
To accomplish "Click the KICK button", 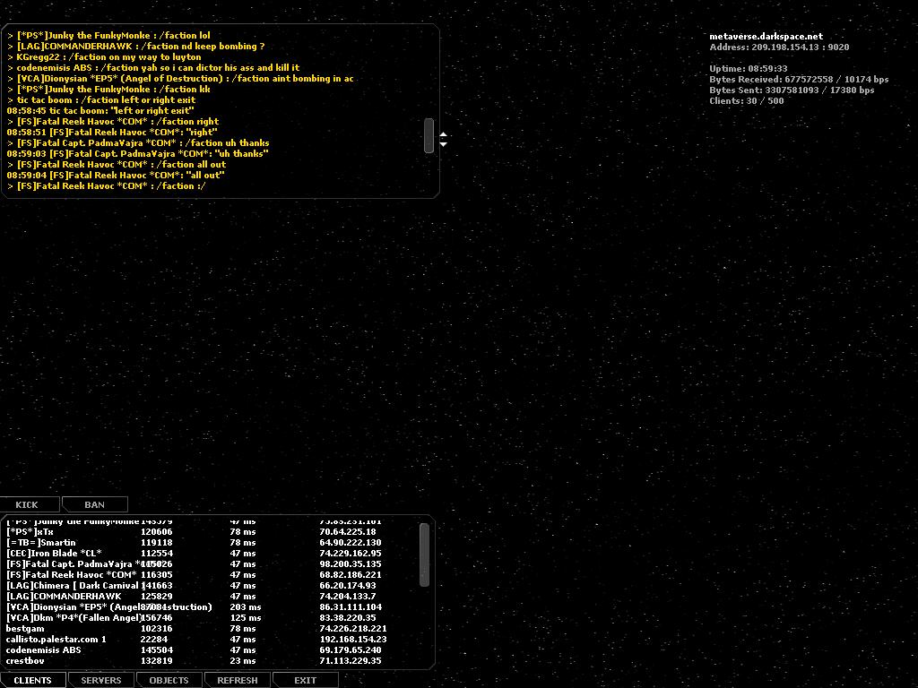I will click(x=28, y=504).
